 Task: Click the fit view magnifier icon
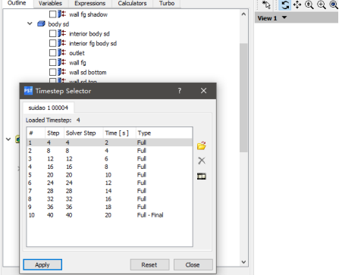click(x=334, y=5)
